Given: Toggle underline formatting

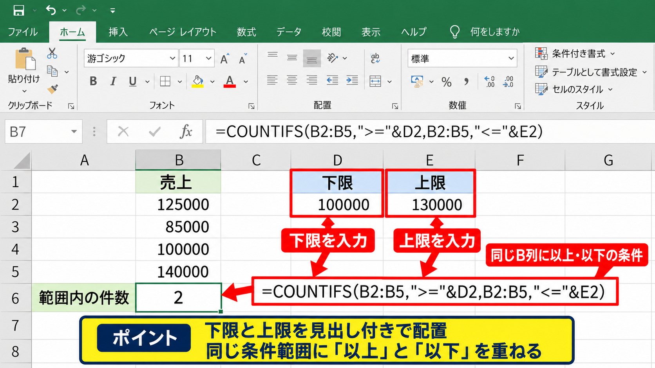Looking at the screenshot, I should click(x=133, y=81).
